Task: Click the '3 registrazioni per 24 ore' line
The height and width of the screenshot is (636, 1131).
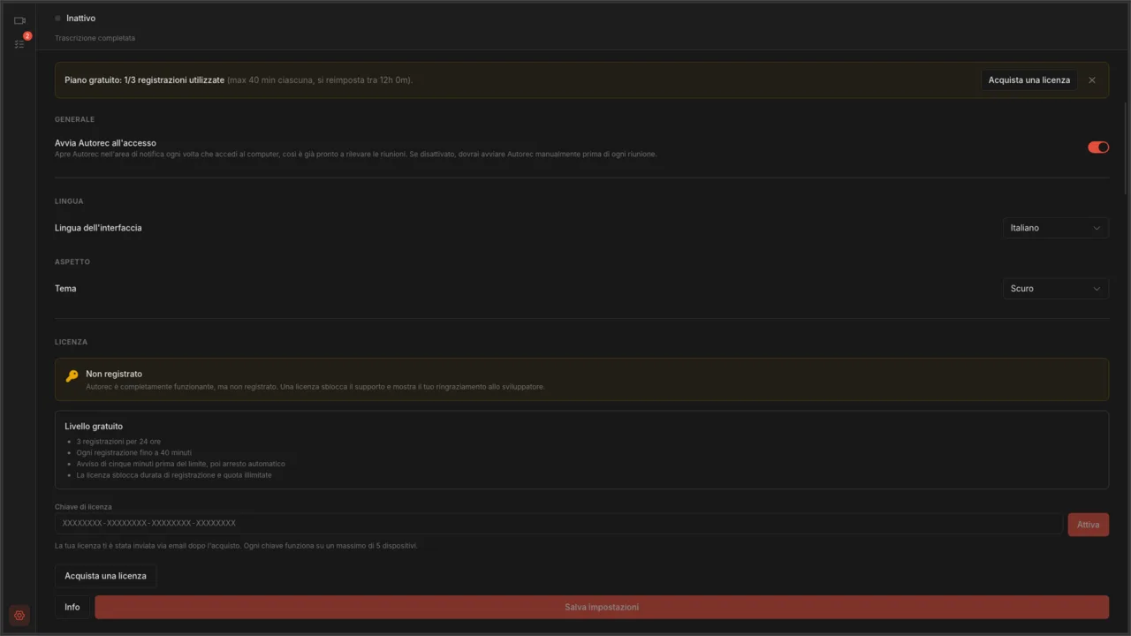Action: (x=118, y=442)
